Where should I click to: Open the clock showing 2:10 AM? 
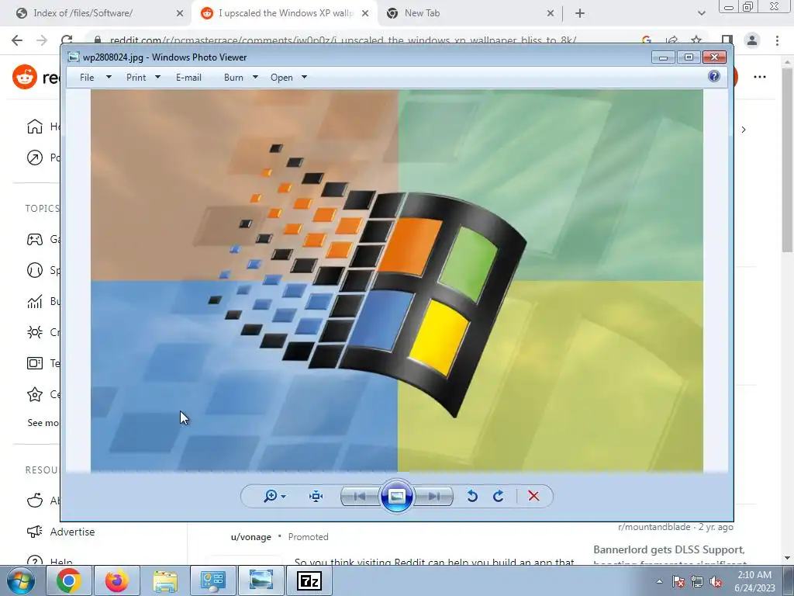[x=754, y=581]
